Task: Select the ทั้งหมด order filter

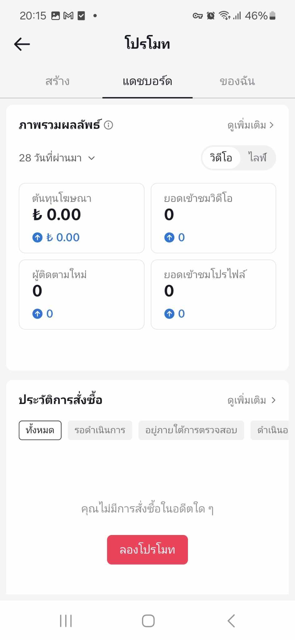Action: click(40, 430)
